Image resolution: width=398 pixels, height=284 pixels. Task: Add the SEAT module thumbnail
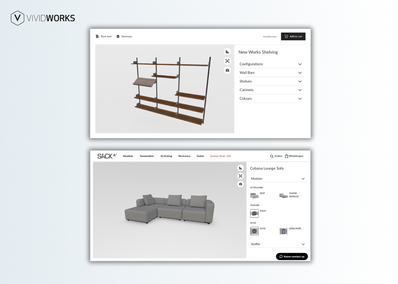point(254,196)
